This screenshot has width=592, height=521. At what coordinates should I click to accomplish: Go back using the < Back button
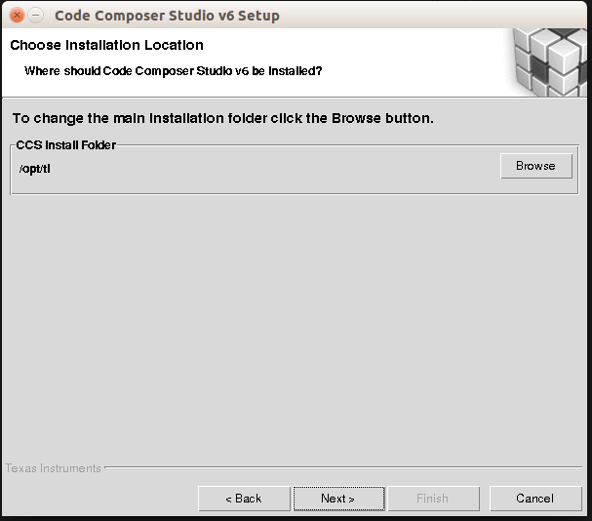244,499
